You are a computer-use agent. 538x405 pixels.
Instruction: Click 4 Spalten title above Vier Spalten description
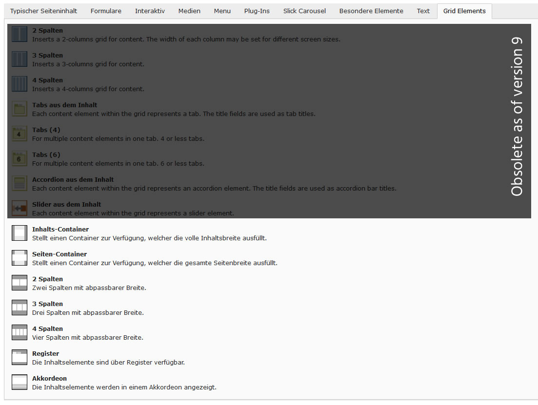click(47, 328)
